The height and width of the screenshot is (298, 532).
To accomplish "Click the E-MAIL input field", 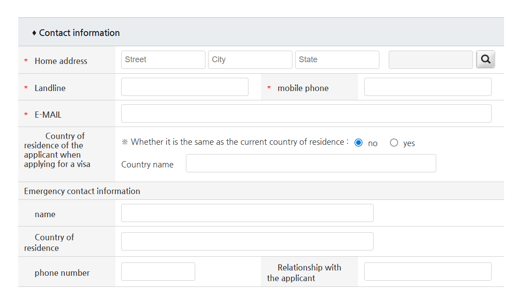I will [x=306, y=113].
